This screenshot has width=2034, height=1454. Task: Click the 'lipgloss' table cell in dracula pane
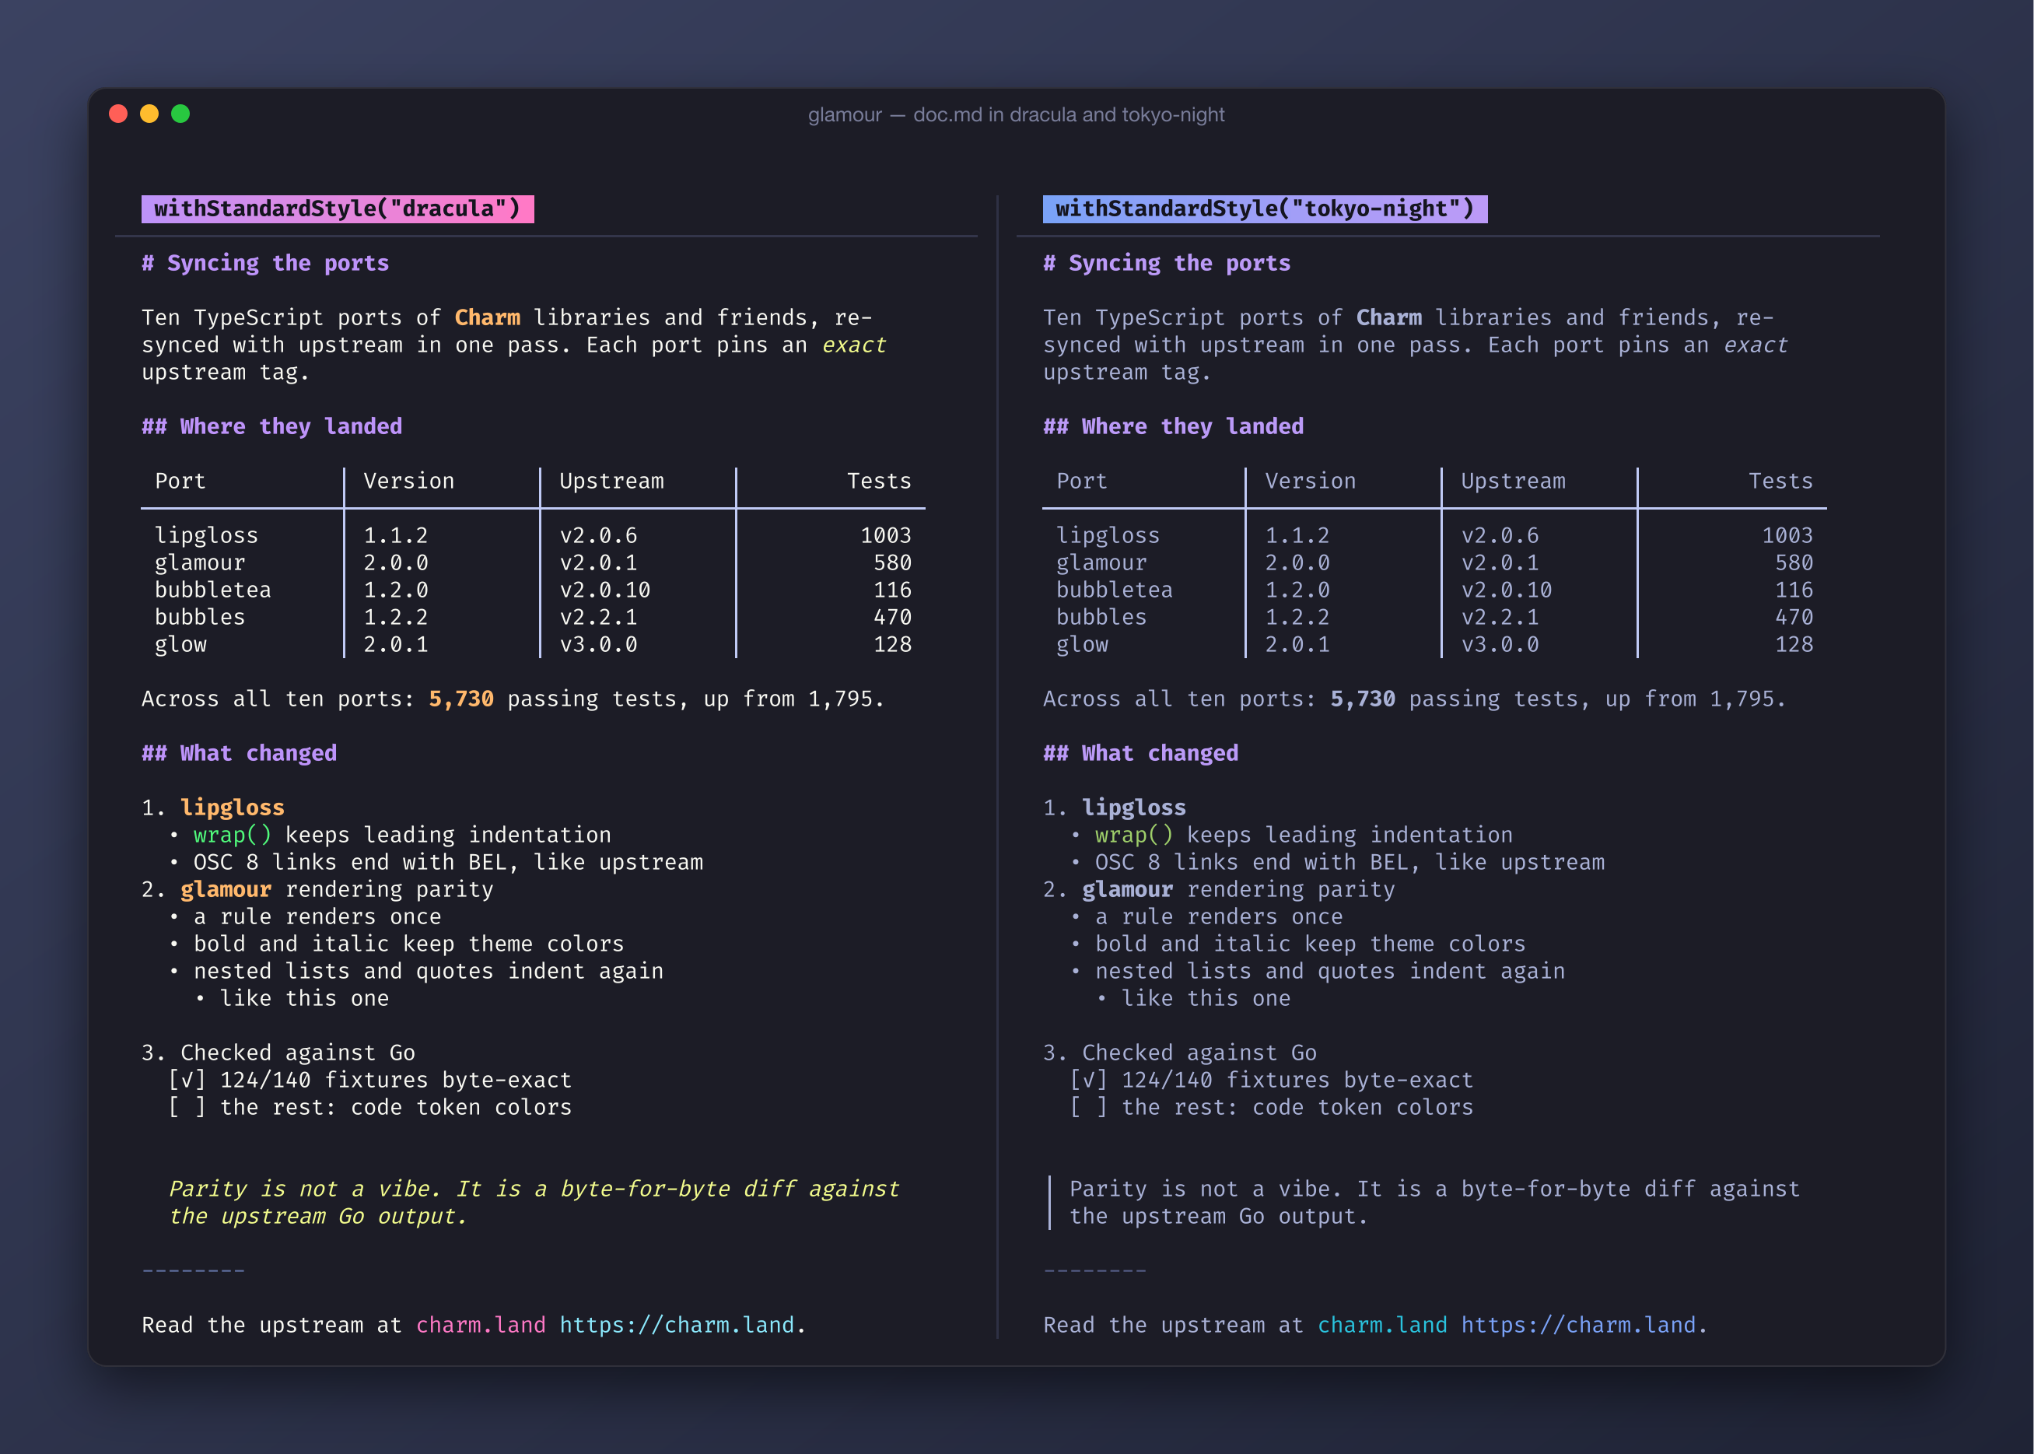pos(207,535)
